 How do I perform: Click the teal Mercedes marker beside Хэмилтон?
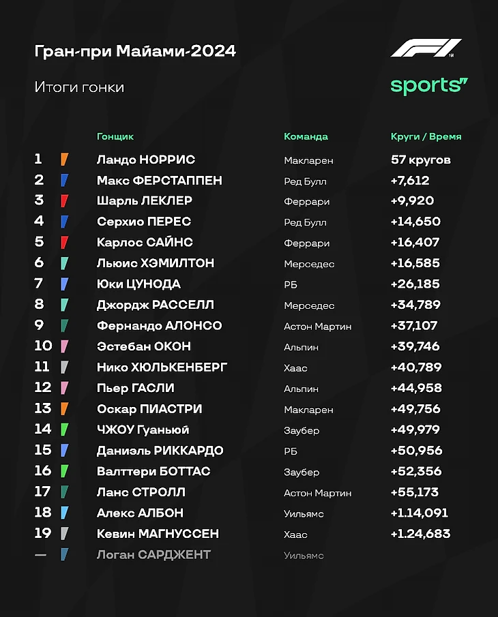click(64, 263)
